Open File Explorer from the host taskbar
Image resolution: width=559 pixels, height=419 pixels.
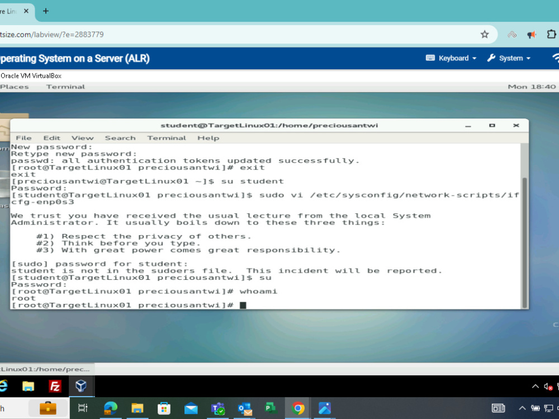(x=138, y=408)
